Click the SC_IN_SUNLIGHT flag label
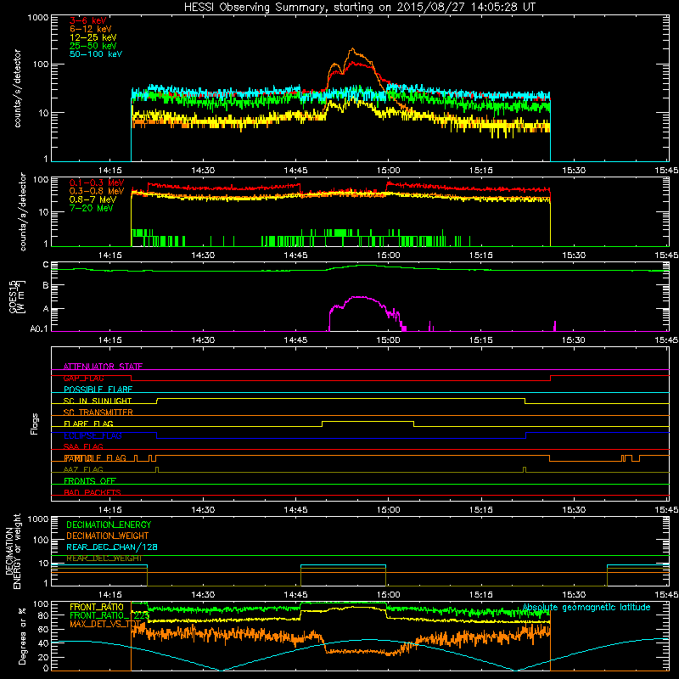Viewport: 679px width, 679px height. [x=98, y=401]
